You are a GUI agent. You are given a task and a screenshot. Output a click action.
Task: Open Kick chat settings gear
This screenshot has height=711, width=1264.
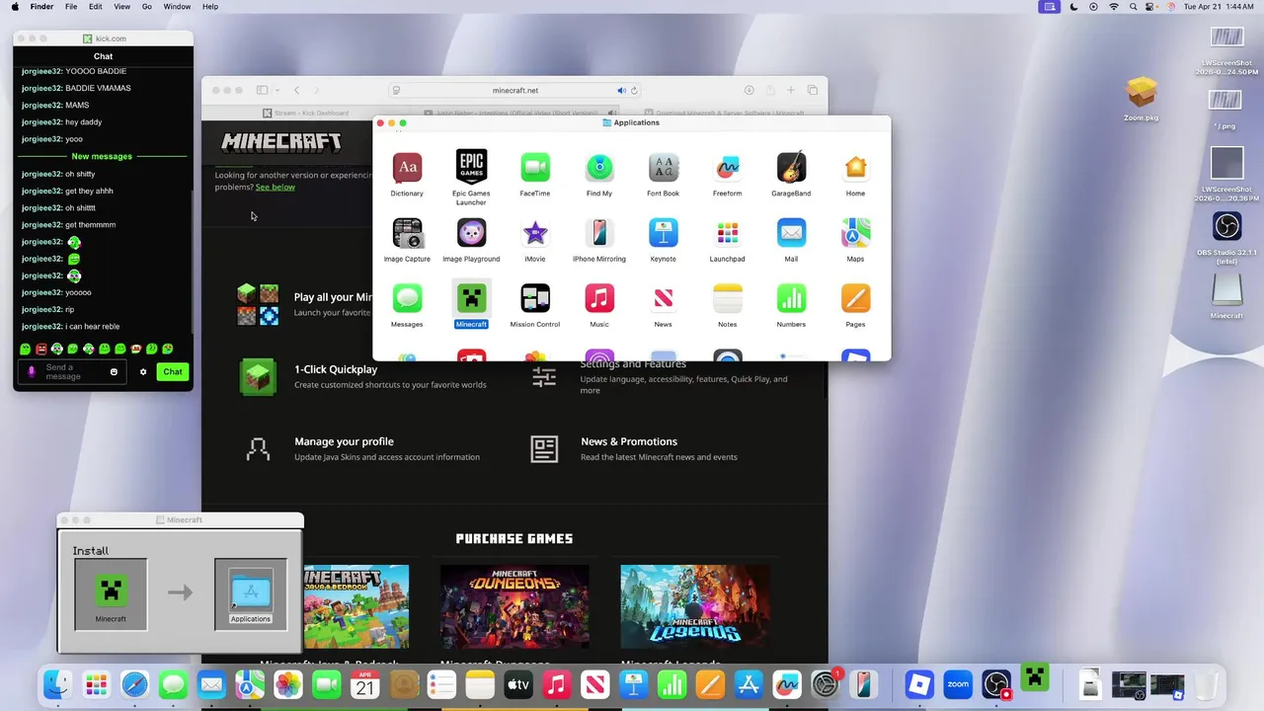coord(143,372)
